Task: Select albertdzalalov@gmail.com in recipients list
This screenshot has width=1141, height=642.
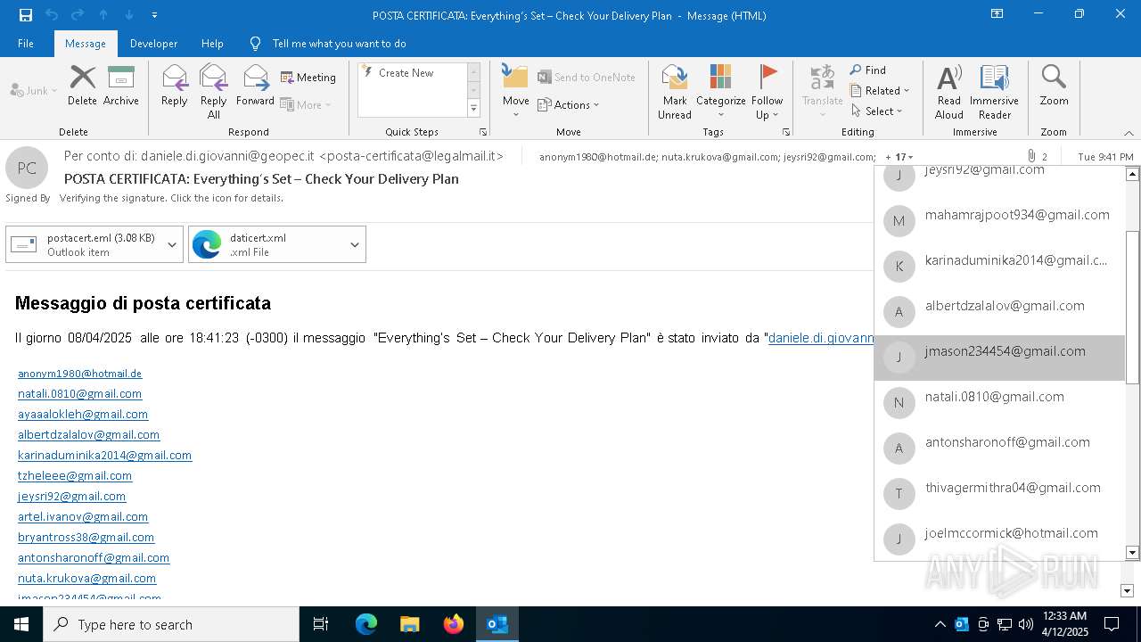Action: (x=999, y=312)
